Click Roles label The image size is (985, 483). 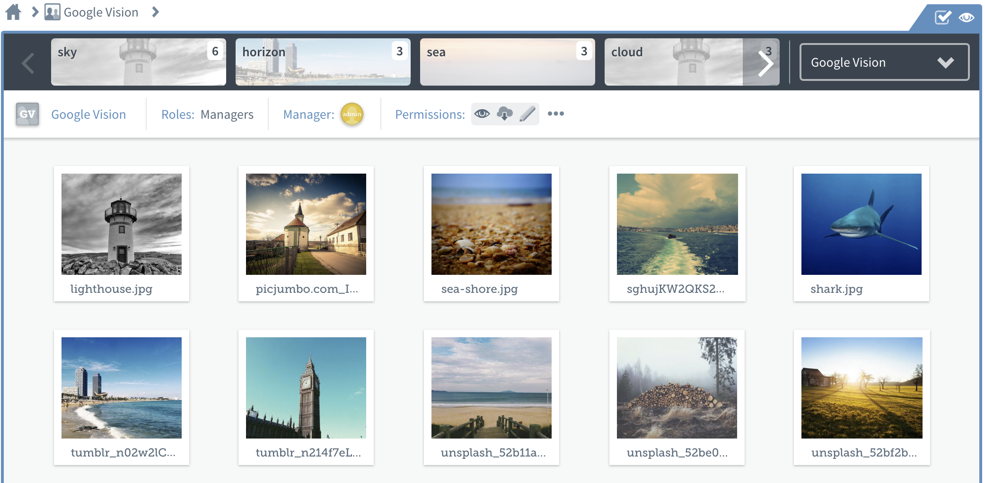point(178,114)
